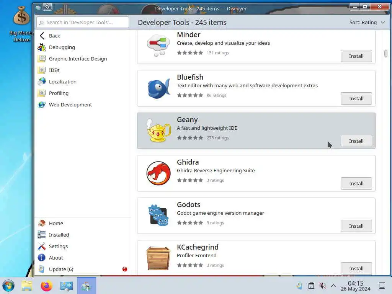Screen dimensions: 392x294
Task: Open the Ghidra title text
Action: (x=188, y=162)
